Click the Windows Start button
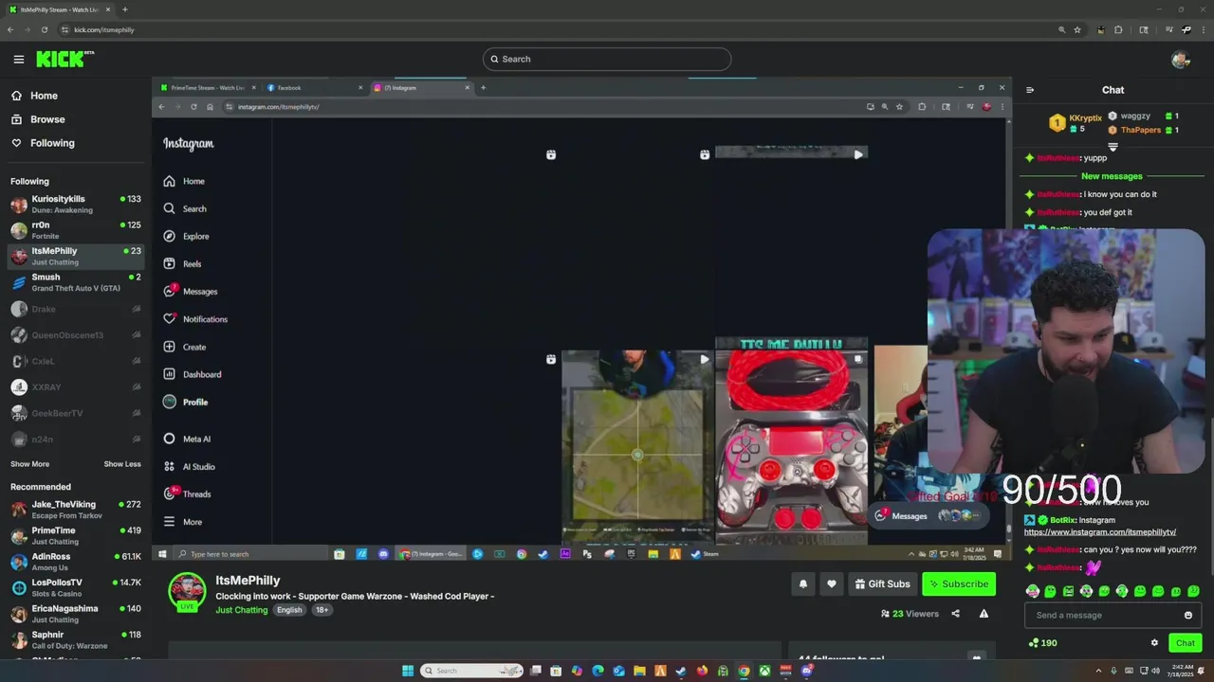1214x682 pixels. [x=408, y=671]
